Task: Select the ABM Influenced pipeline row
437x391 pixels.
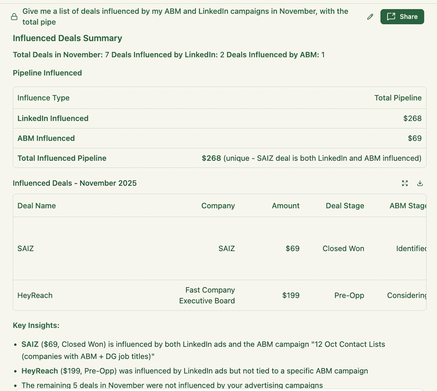Action: pos(219,138)
